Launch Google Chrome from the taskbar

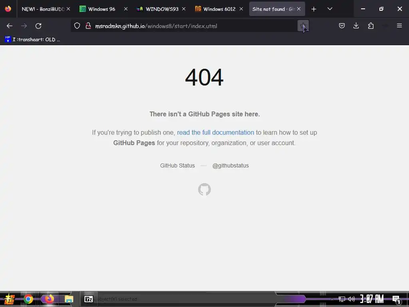28,299
